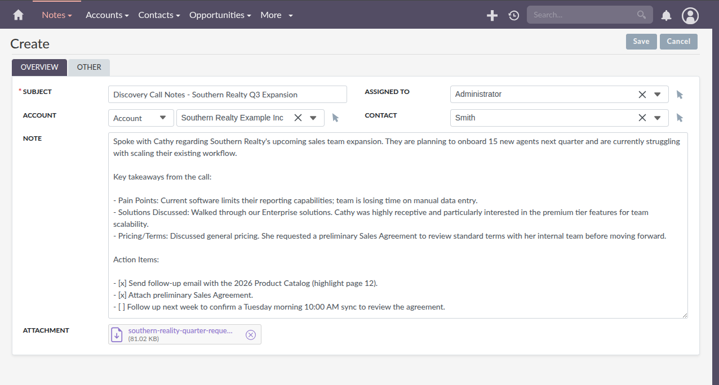
Task: Click the select-record arrow beside Southern Realty account
Action: pos(335,118)
